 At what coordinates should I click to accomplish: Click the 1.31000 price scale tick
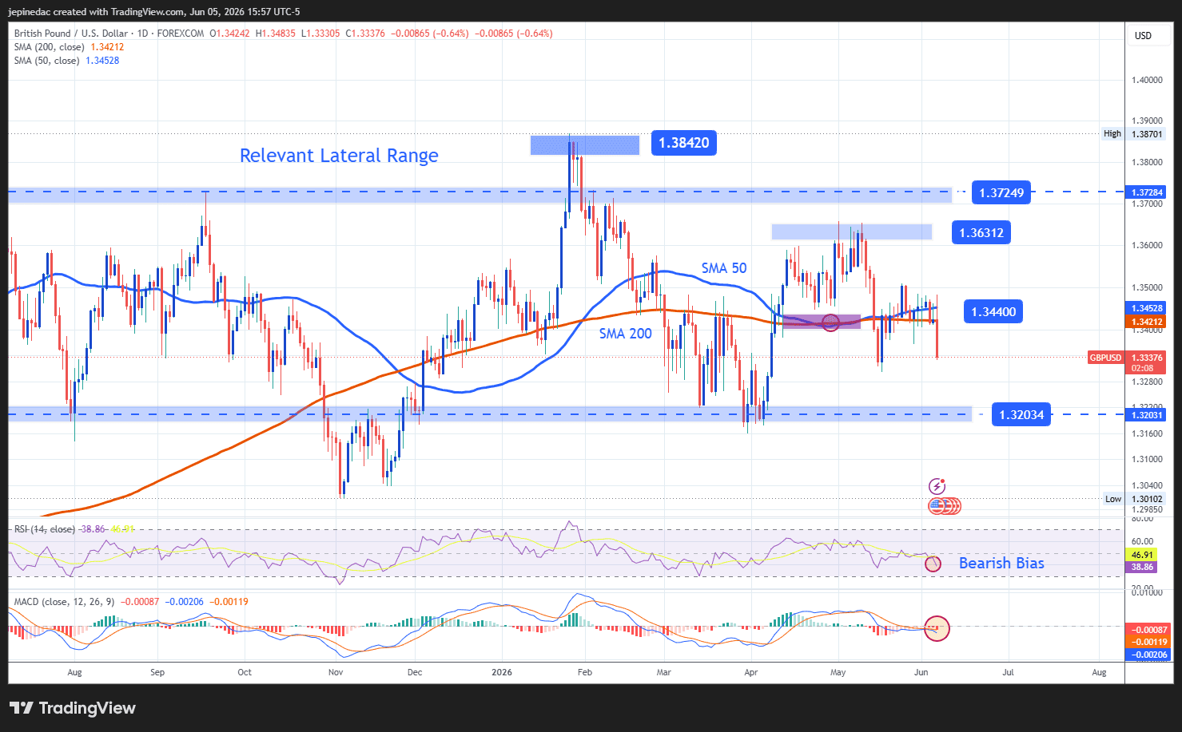[x=1147, y=459]
